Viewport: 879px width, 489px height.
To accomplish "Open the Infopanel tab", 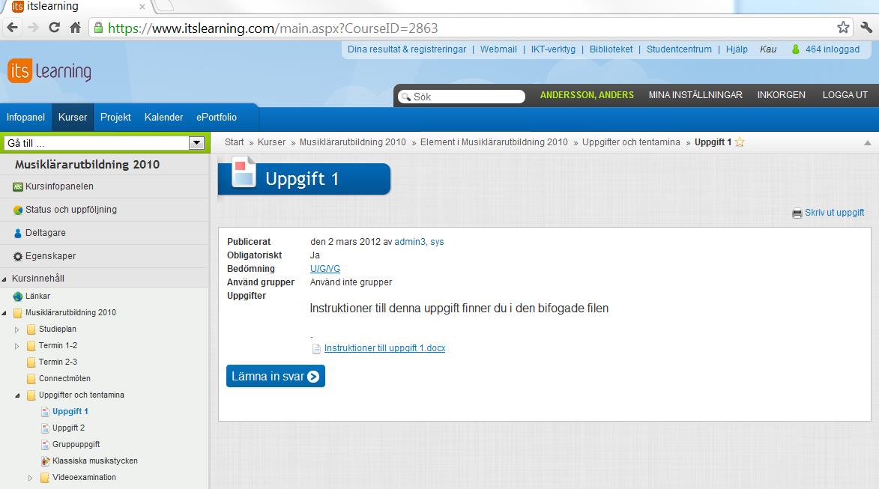I will 25,117.
